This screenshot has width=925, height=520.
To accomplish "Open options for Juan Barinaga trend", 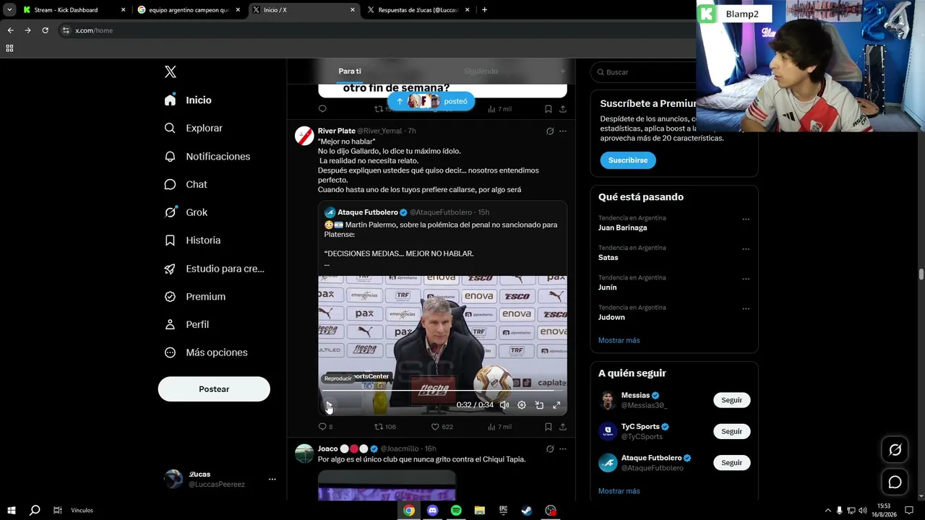I will click(x=746, y=219).
